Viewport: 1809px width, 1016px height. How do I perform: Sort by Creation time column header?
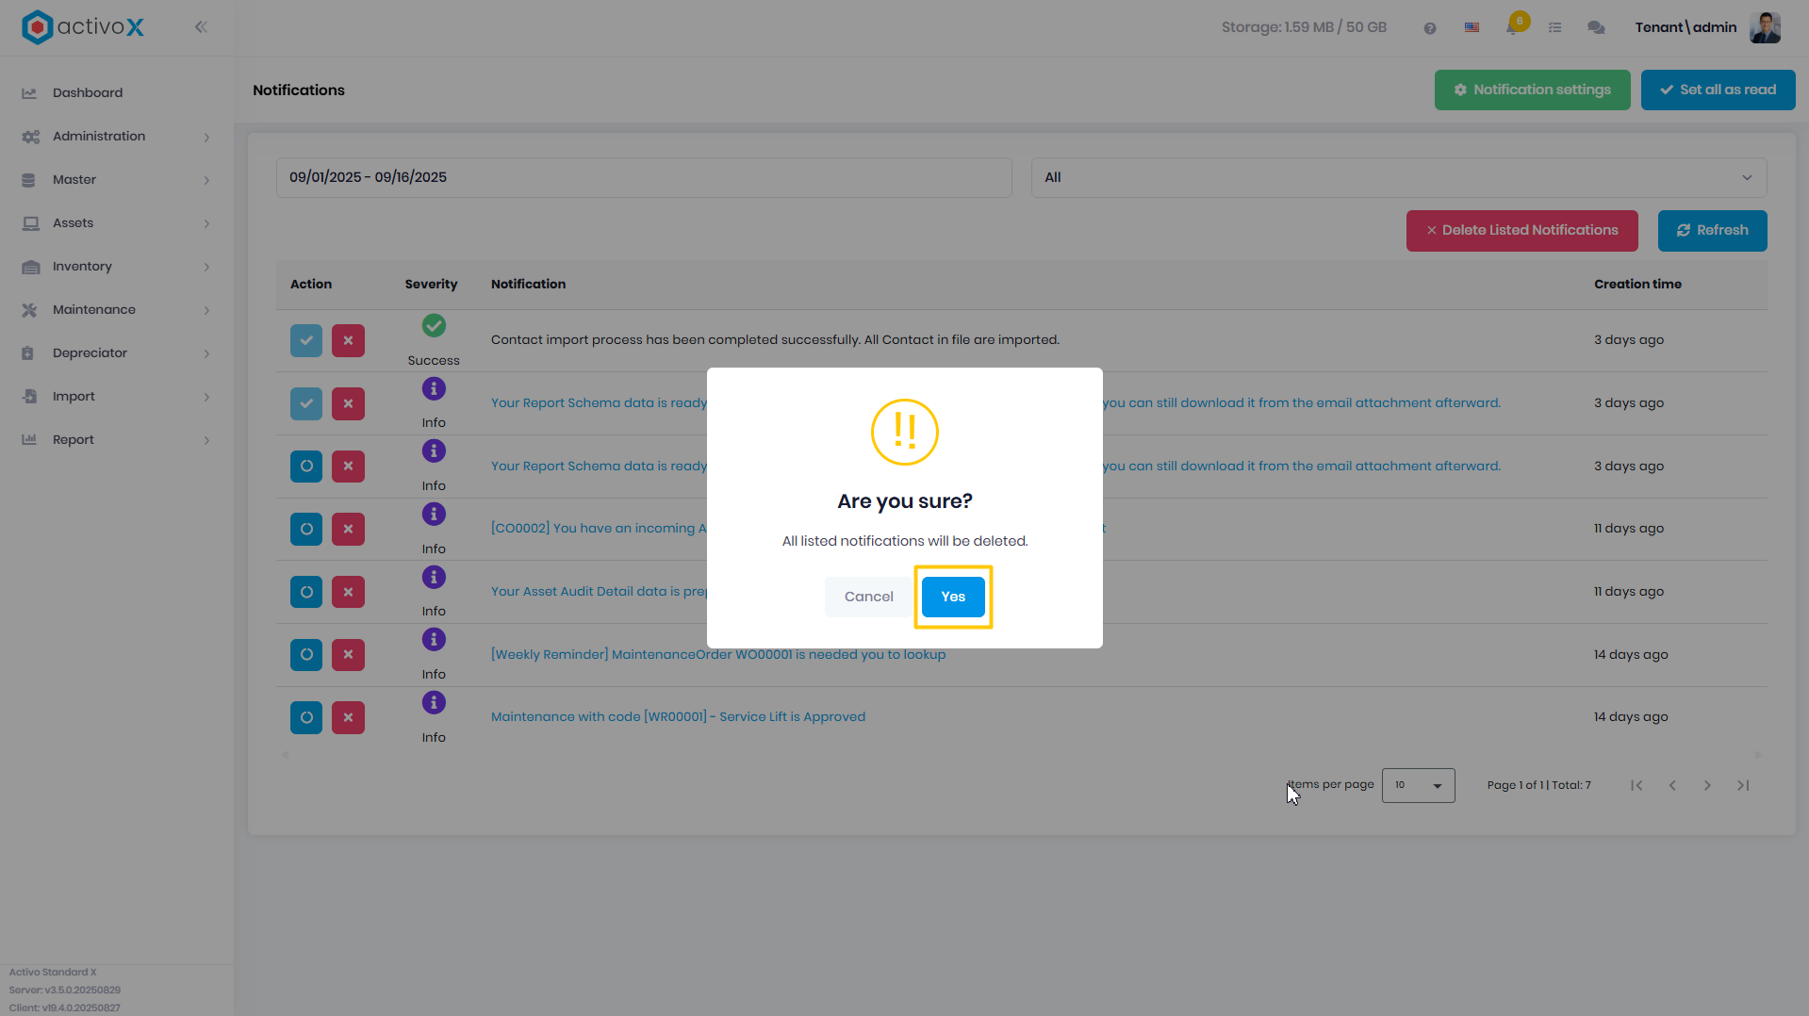pos(1637,284)
